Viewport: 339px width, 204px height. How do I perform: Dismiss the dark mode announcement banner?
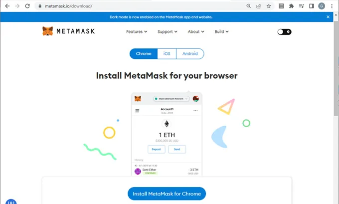click(328, 17)
